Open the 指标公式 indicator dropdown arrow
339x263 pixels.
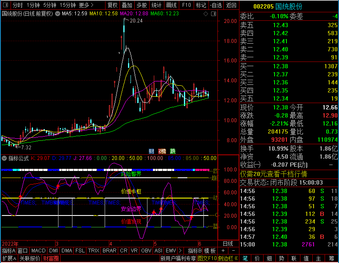pyautogui.click(x=4, y=158)
